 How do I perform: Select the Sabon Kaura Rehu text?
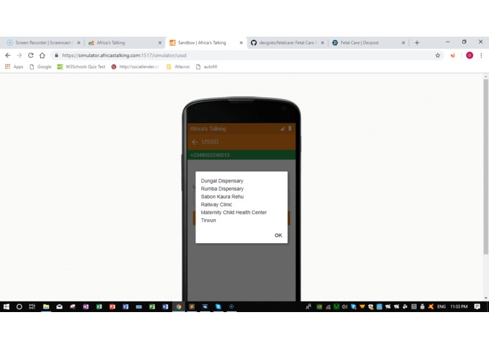[x=222, y=197]
